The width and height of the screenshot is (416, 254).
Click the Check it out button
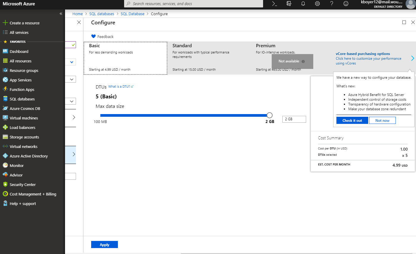(352, 120)
